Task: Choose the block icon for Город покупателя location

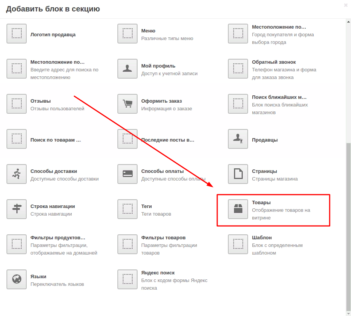Action: (238, 34)
